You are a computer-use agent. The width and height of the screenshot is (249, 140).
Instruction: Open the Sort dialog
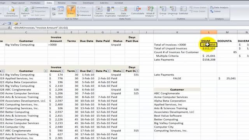(x=61, y=10)
